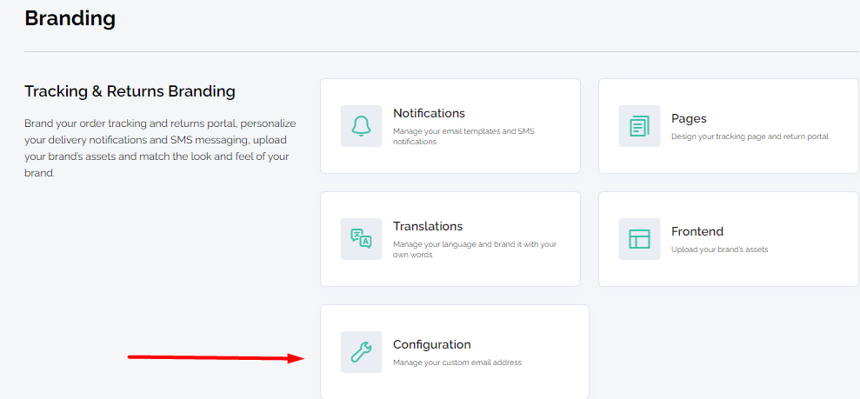Viewport: 860px width, 399px height.
Task: Click empty area right of Configuration card
Action: [x=724, y=351]
